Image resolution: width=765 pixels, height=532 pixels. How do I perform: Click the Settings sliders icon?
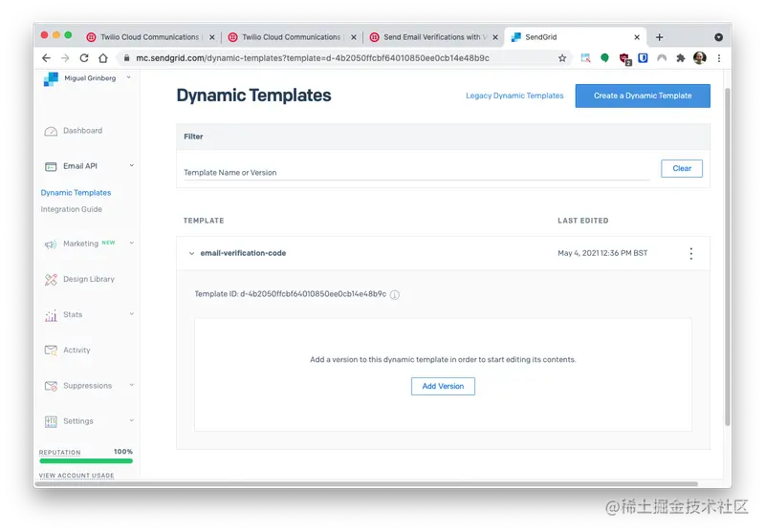[x=51, y=421]
